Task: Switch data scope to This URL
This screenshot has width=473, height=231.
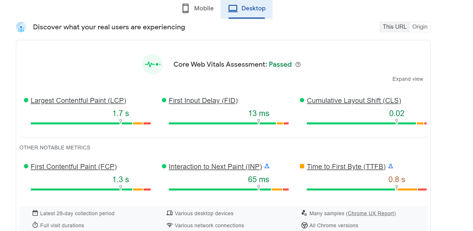Action: coord(394,27)
